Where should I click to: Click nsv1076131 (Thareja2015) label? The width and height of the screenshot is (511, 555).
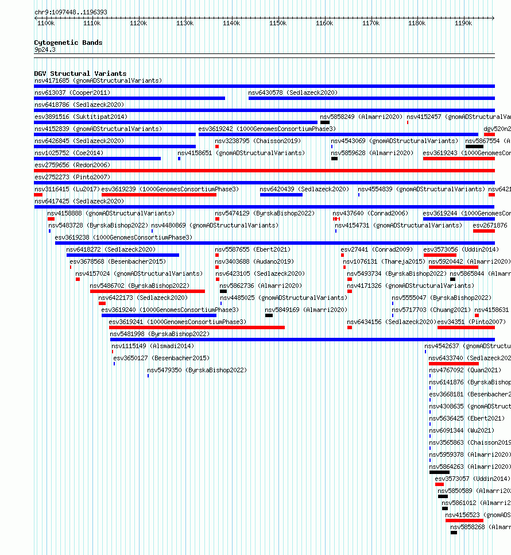(384, 261)
